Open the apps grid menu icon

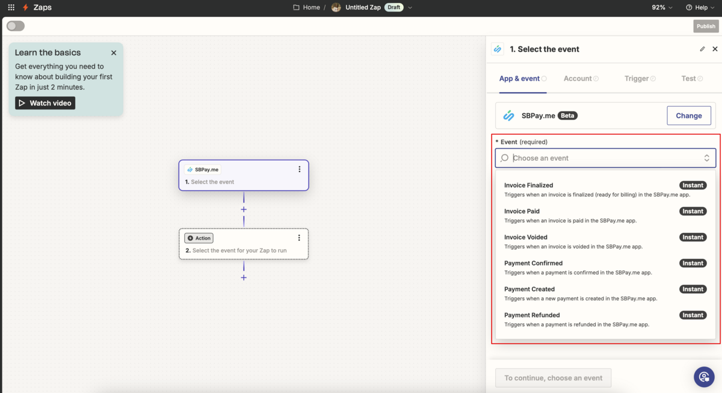pyautogui.click(x=11, y=7)
